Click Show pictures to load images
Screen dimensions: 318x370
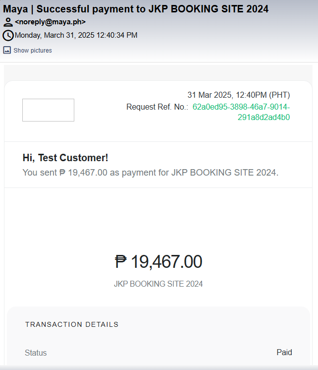click(x=33, y=51)
